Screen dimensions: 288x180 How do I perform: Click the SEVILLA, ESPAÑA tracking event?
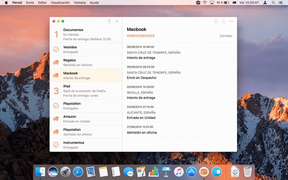pos(180,93)
